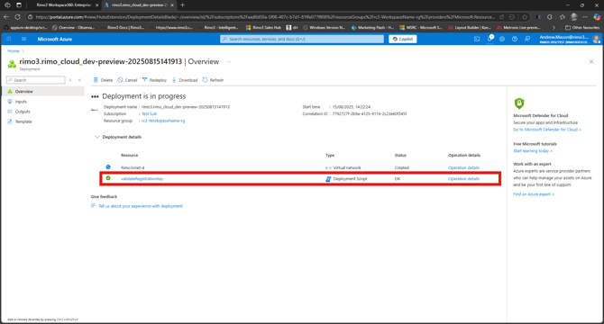Click the Deployment Script type icon

pyautogui.click(x=328, y=179)
